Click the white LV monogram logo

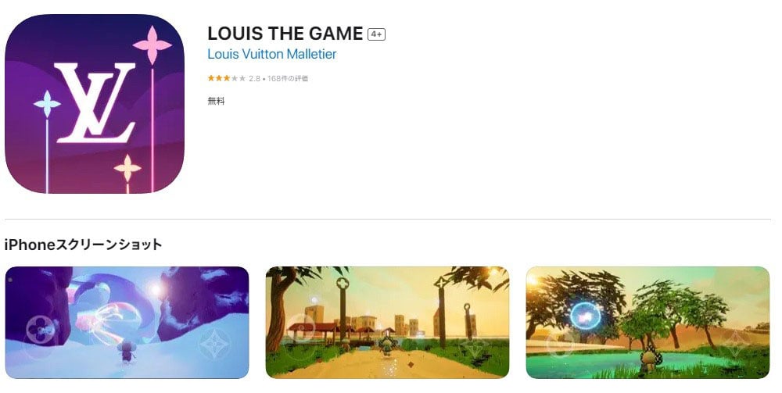coord(95,102)
